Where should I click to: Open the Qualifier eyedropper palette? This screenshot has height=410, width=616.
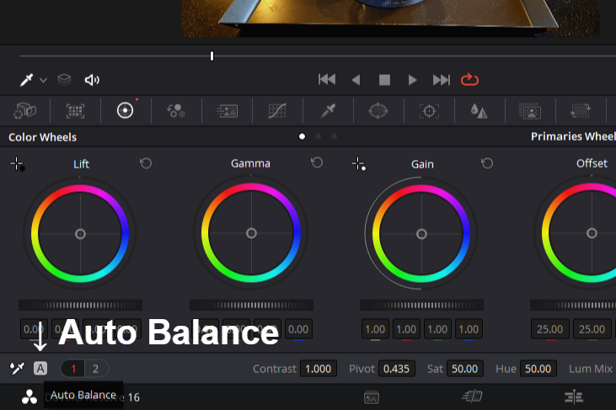click(x=328, y=111)
